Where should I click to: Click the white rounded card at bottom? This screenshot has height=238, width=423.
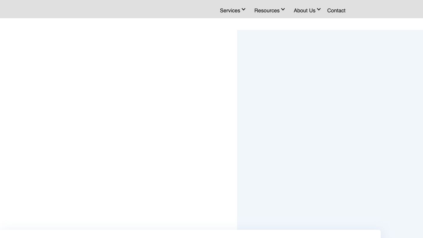[188, 234]
